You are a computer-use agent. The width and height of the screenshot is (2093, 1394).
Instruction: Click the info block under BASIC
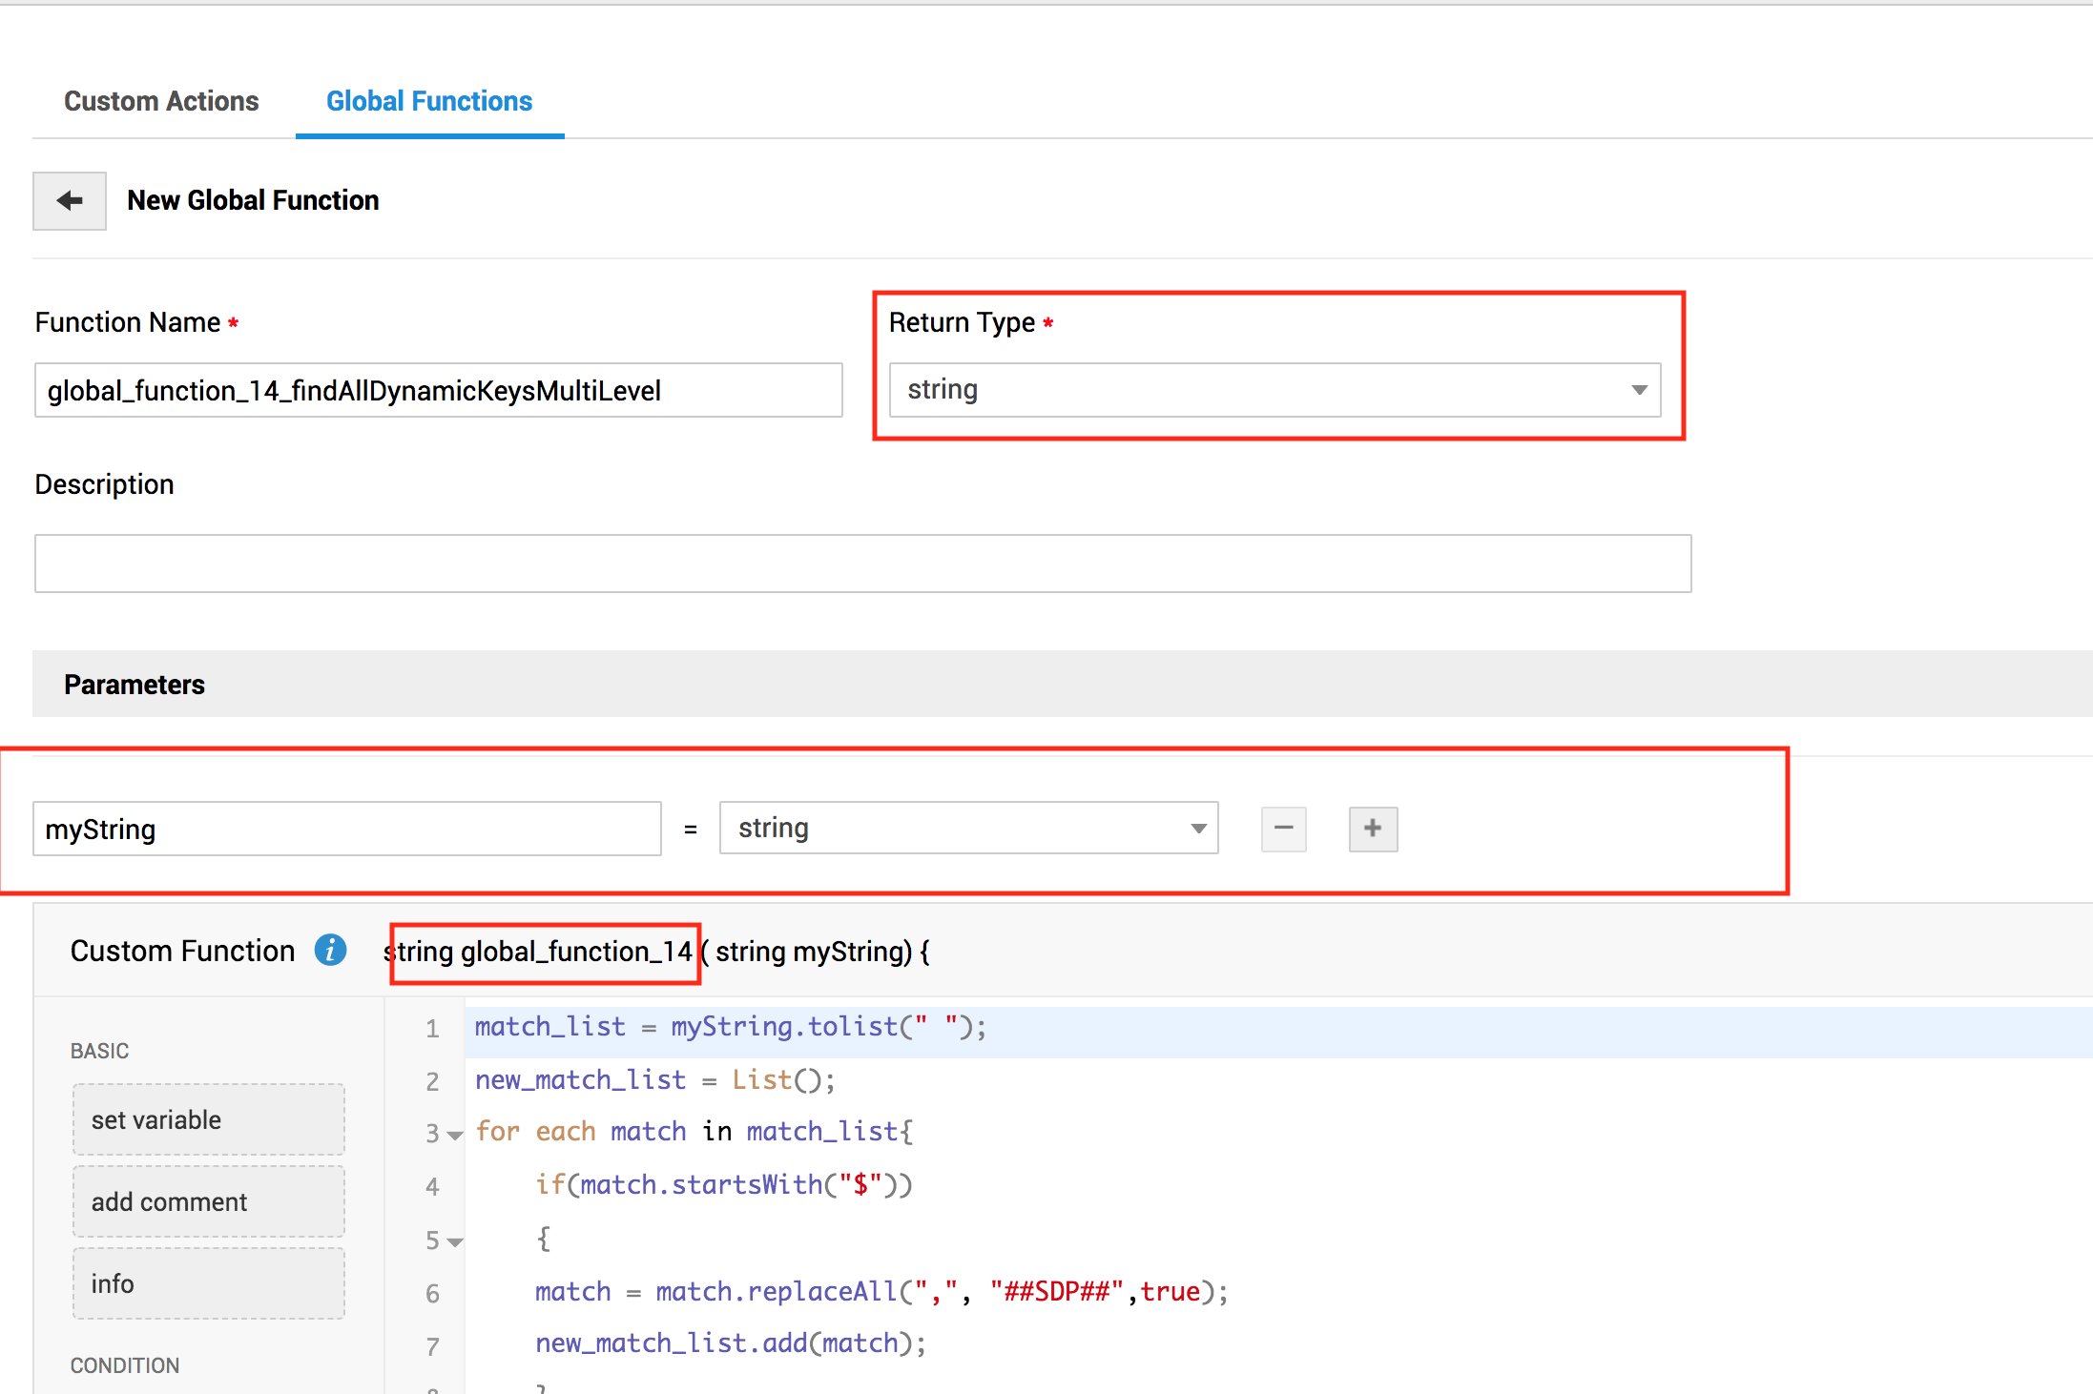(208, 1283)
